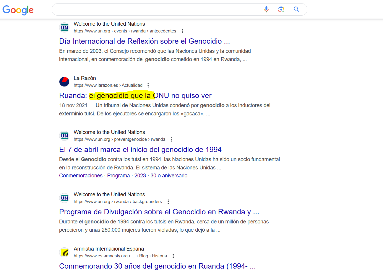
Task: Follow the '30 o aniversario' sitelink
Action: point(169,176)
